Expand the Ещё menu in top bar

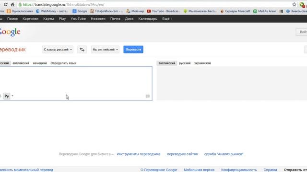pyautogui.click(x=167, y=19)
